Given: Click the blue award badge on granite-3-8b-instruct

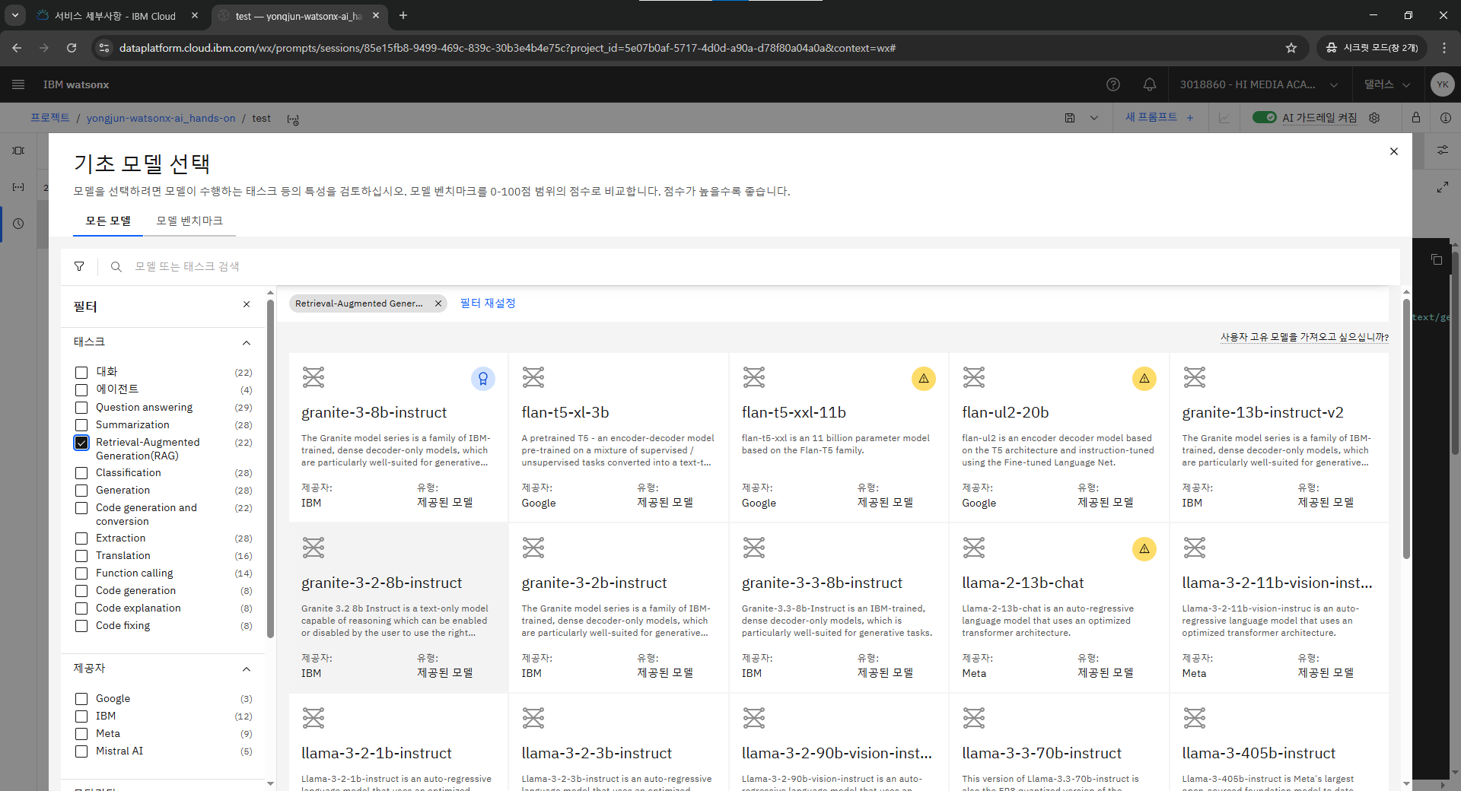Looking at the screenshot, I should click(x=483, y=379).
